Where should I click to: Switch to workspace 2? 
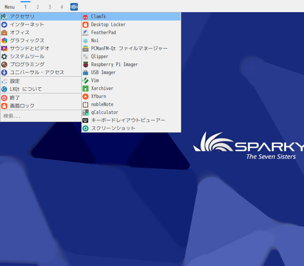click(x=38, y=7)
